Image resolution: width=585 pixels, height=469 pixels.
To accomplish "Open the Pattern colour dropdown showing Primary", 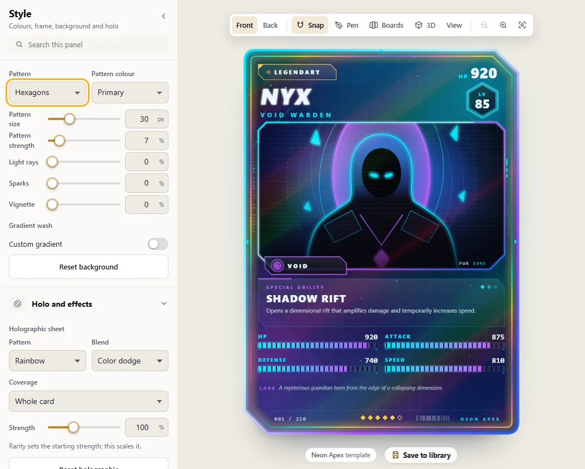I will click(130, 92).
